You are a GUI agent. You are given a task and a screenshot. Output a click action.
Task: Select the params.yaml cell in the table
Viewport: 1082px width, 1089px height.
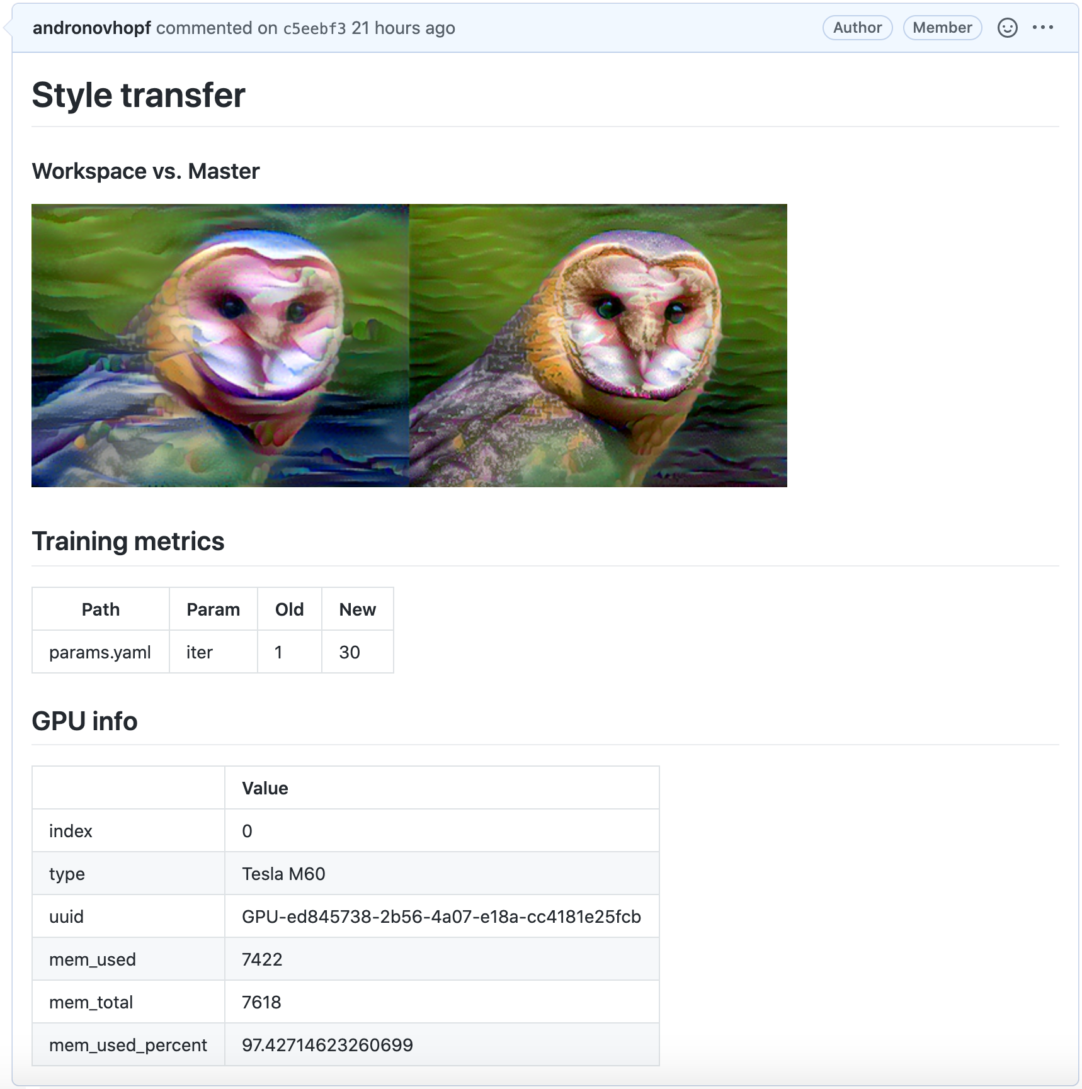[100, 652]
